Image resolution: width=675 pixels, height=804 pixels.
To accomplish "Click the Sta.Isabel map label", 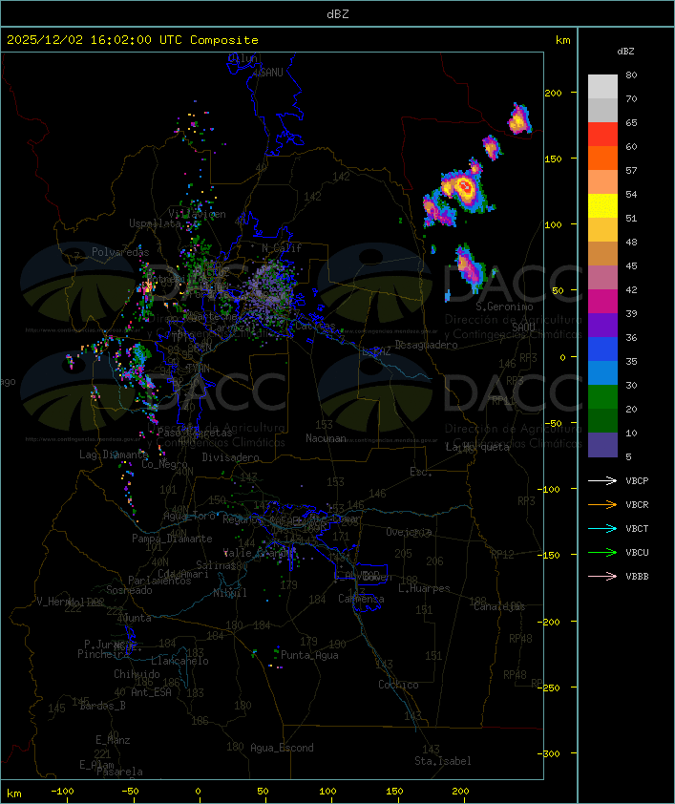I will pos(442,761).
